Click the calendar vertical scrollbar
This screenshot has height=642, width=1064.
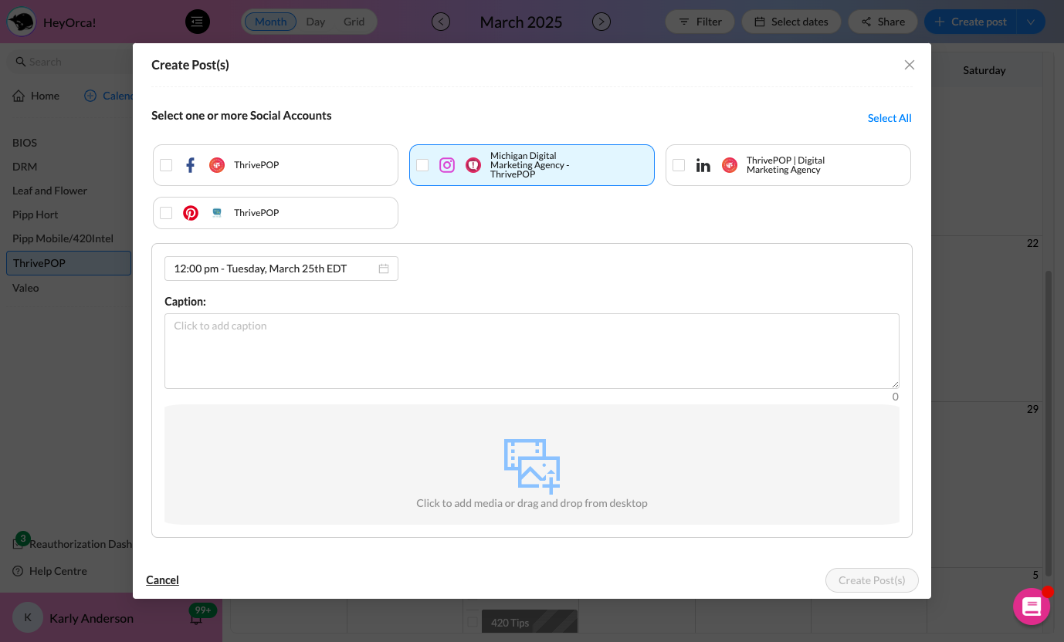(1048, 423)
